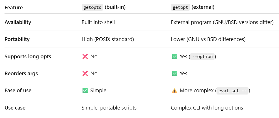Click the Feature column header

[x=14, y=8]
